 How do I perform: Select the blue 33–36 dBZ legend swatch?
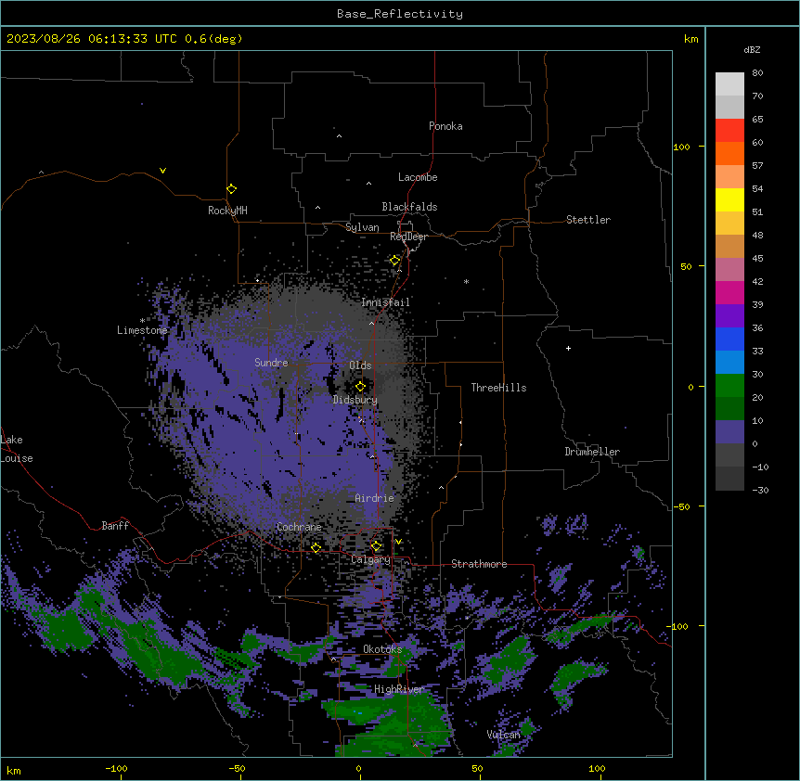click(x=729, y=339)
